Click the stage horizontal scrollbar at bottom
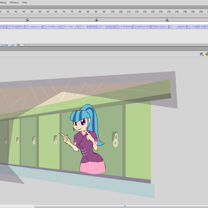Screen dimensions: 208x208 124,206
